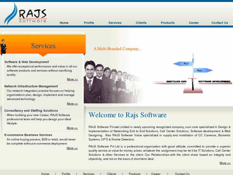The image size is (233, 175).
Task: Open Contact Us in top navigation
Action: point(220,23)
